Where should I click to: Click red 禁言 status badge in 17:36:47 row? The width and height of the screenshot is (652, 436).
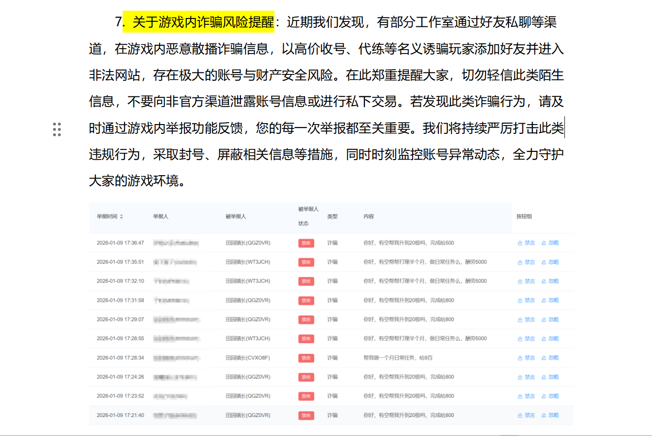click(x=306, y=243)
